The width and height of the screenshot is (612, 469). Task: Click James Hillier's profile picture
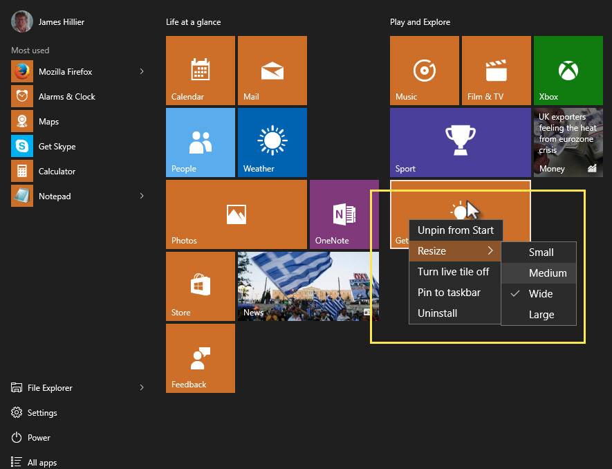[x=22, y=21]
